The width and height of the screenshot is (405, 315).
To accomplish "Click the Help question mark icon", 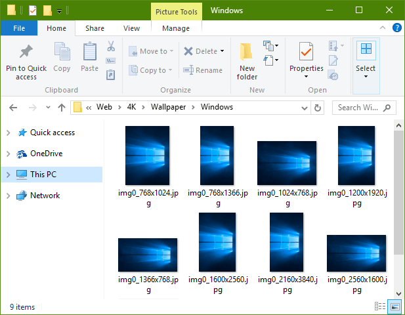I will 396,28.
